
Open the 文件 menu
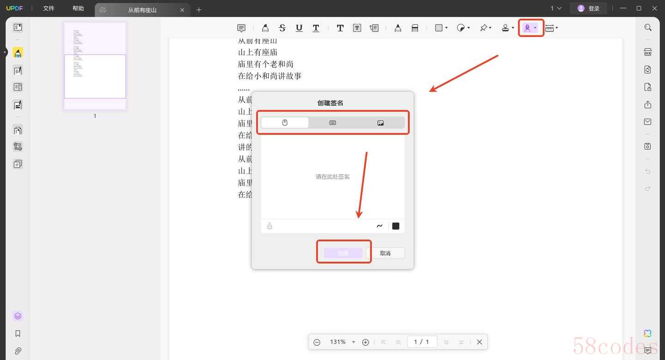tap(48, 8)
